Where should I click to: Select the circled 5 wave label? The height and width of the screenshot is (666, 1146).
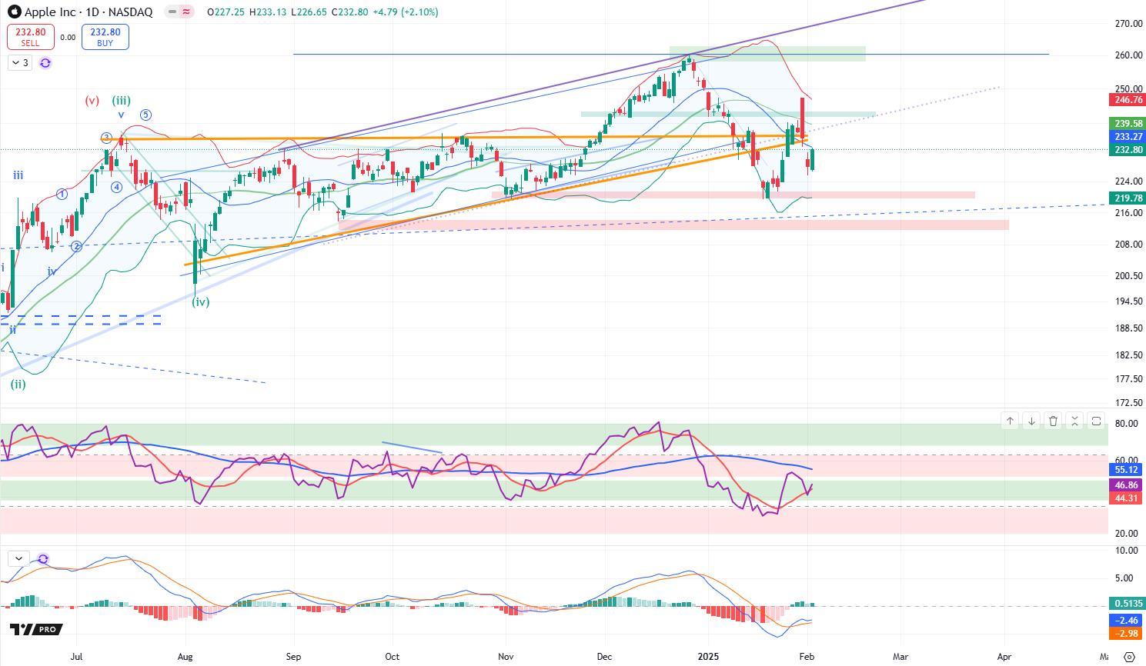pos(145,115)
